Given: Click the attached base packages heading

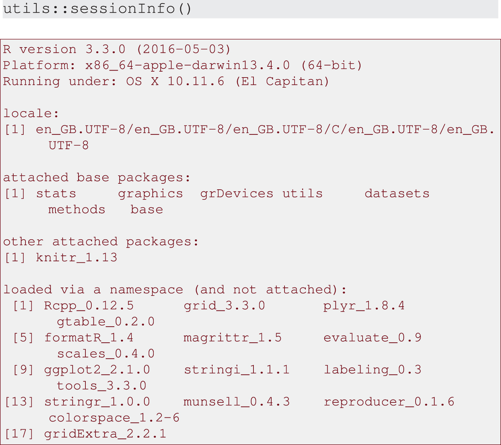Looking at the screenshot, I should [x=97, y=177].
